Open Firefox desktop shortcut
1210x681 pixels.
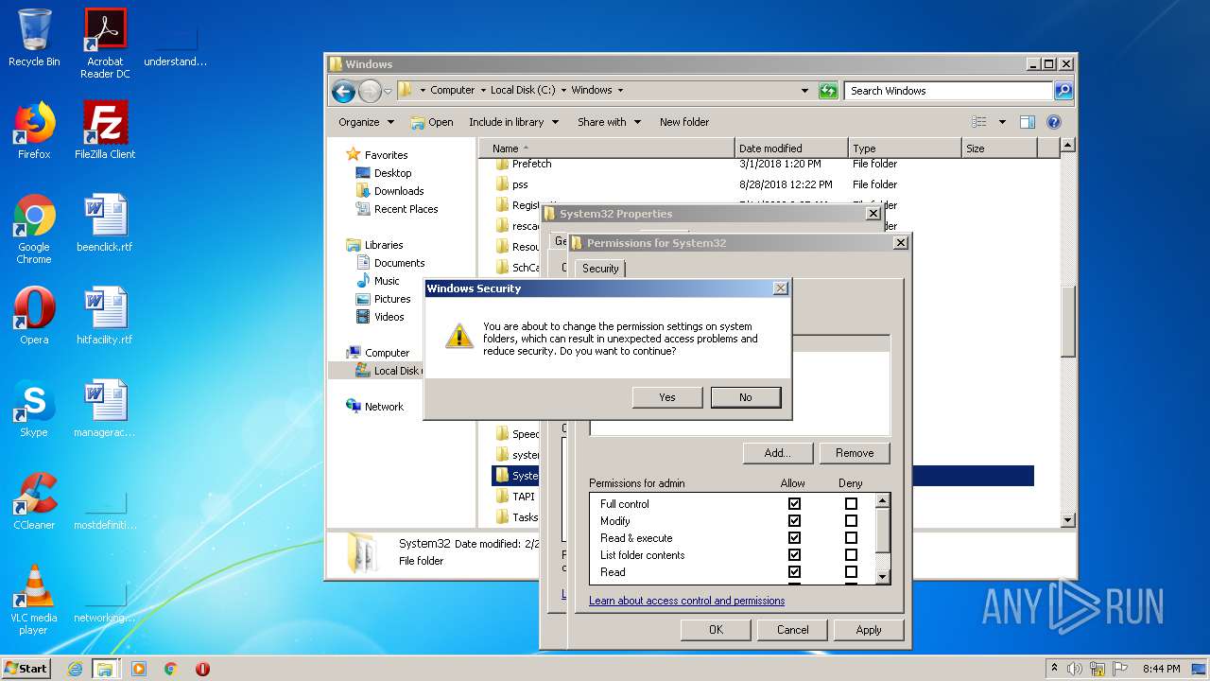click(x=34, y=130)
